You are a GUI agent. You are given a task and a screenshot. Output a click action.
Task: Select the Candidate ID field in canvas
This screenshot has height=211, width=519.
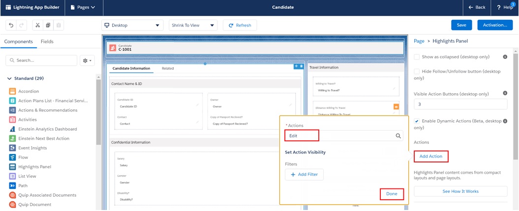157,104
